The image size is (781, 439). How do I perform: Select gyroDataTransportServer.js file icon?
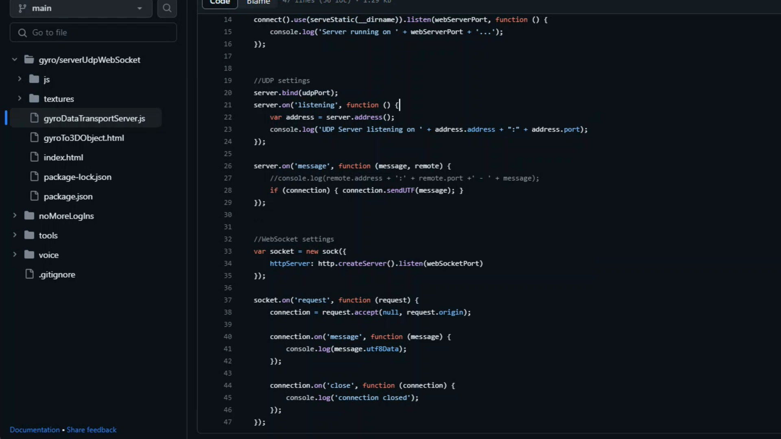pyautogui.click(x=35, y=118)
